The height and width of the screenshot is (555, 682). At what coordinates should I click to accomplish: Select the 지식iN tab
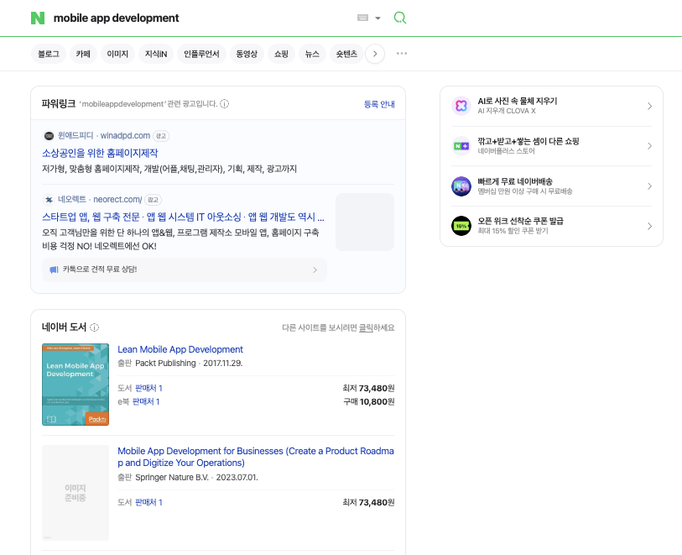point(155,54)
